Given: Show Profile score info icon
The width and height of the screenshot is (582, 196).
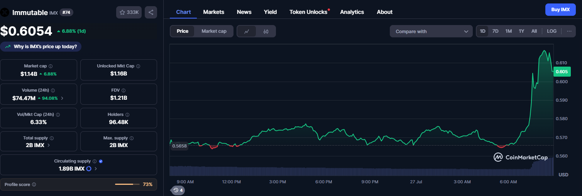Looking at the screenshot, I should point(34,185).
